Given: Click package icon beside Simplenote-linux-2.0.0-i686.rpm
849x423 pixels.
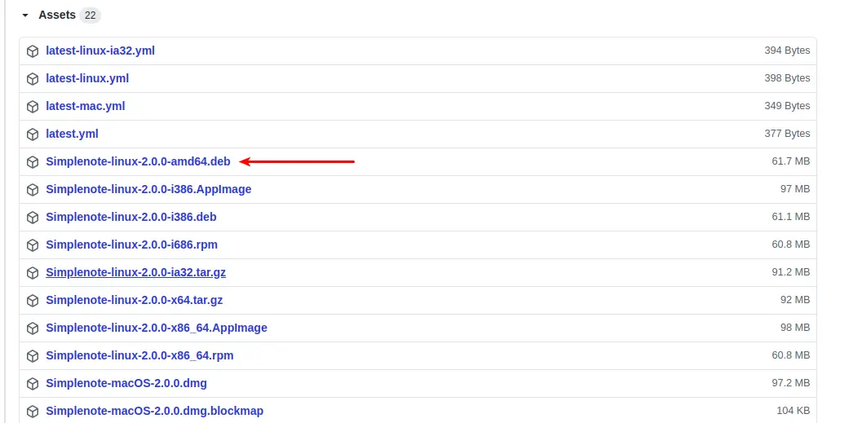Looking at the screenshot, I should tap(33, 245).
